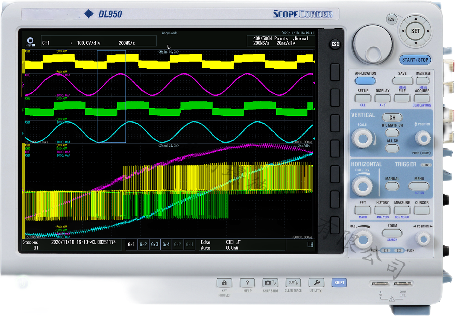The height and width of the screenshot is (316, 455).
Task: Click the rising edge slope symbol by CH3
Action: pos(238,242)
